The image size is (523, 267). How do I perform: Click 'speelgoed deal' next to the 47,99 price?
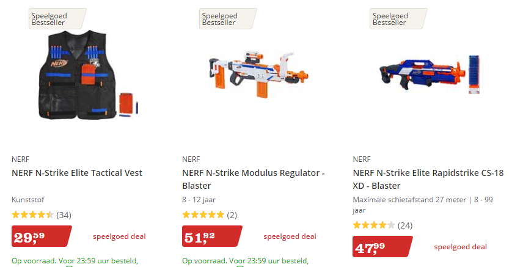coord(461,247)
